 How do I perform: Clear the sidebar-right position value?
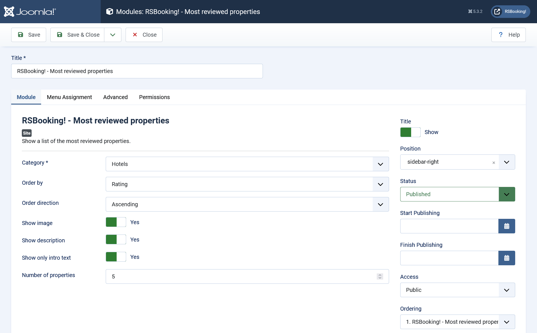(x=494, y=163)
